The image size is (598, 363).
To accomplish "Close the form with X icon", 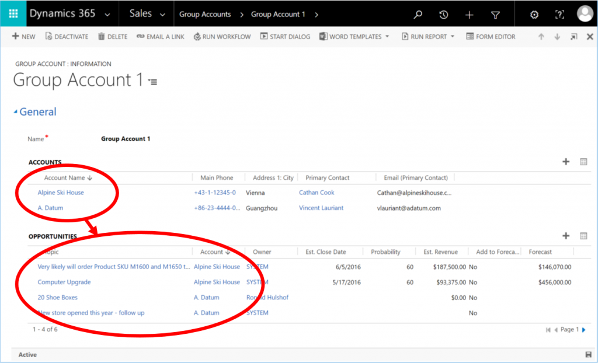I will tap(590, 37).
